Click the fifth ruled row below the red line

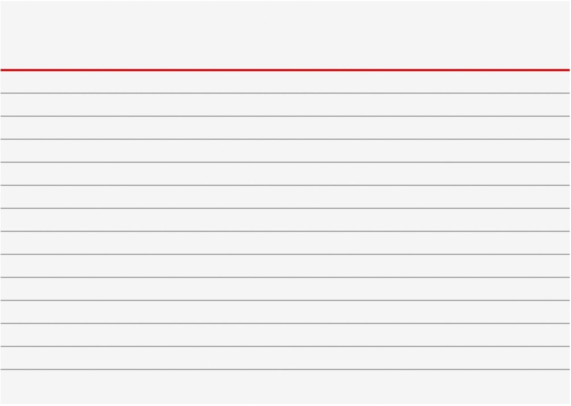(285, 174)
